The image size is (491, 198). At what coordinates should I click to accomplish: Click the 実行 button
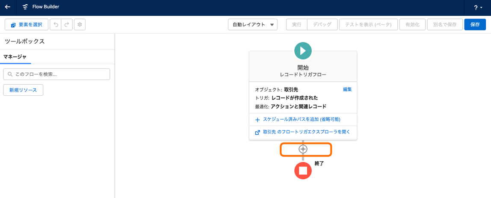click(x=296, y=24)
